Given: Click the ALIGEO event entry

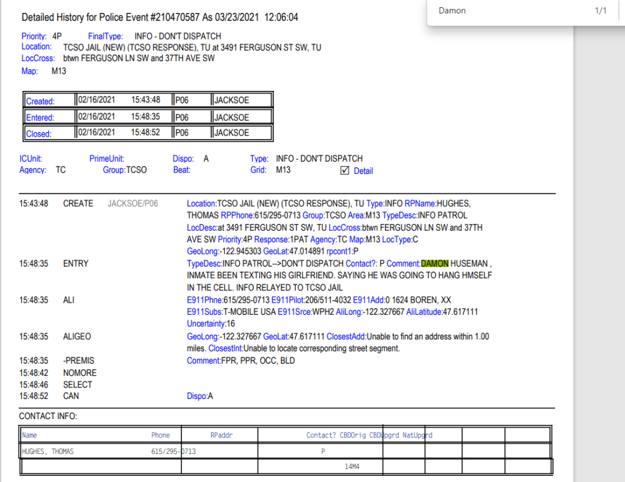Looking at the screenshot, I should coord(77,336).
